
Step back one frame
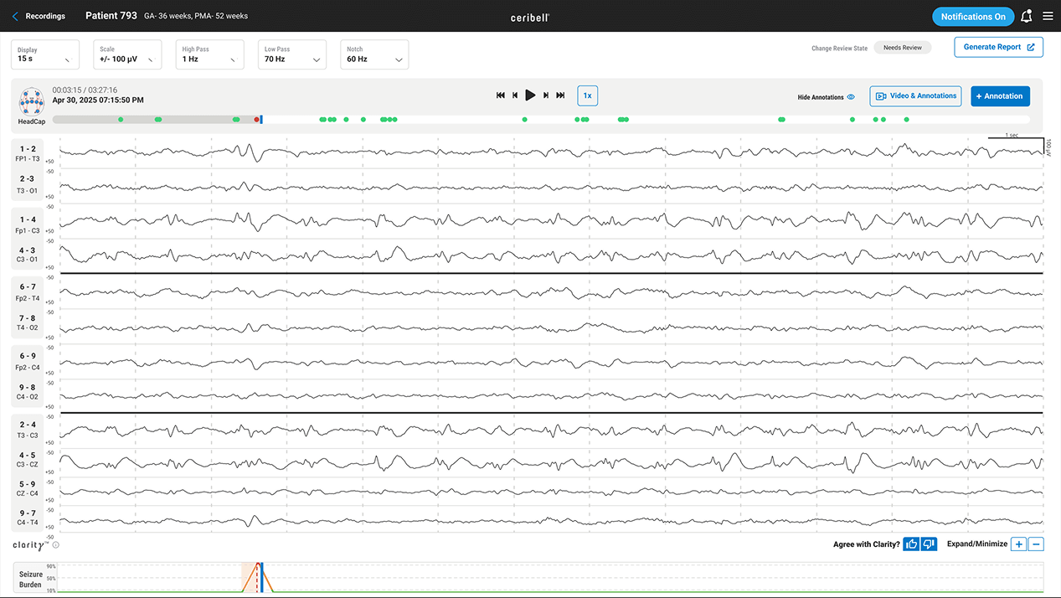[x=515, y=95]
